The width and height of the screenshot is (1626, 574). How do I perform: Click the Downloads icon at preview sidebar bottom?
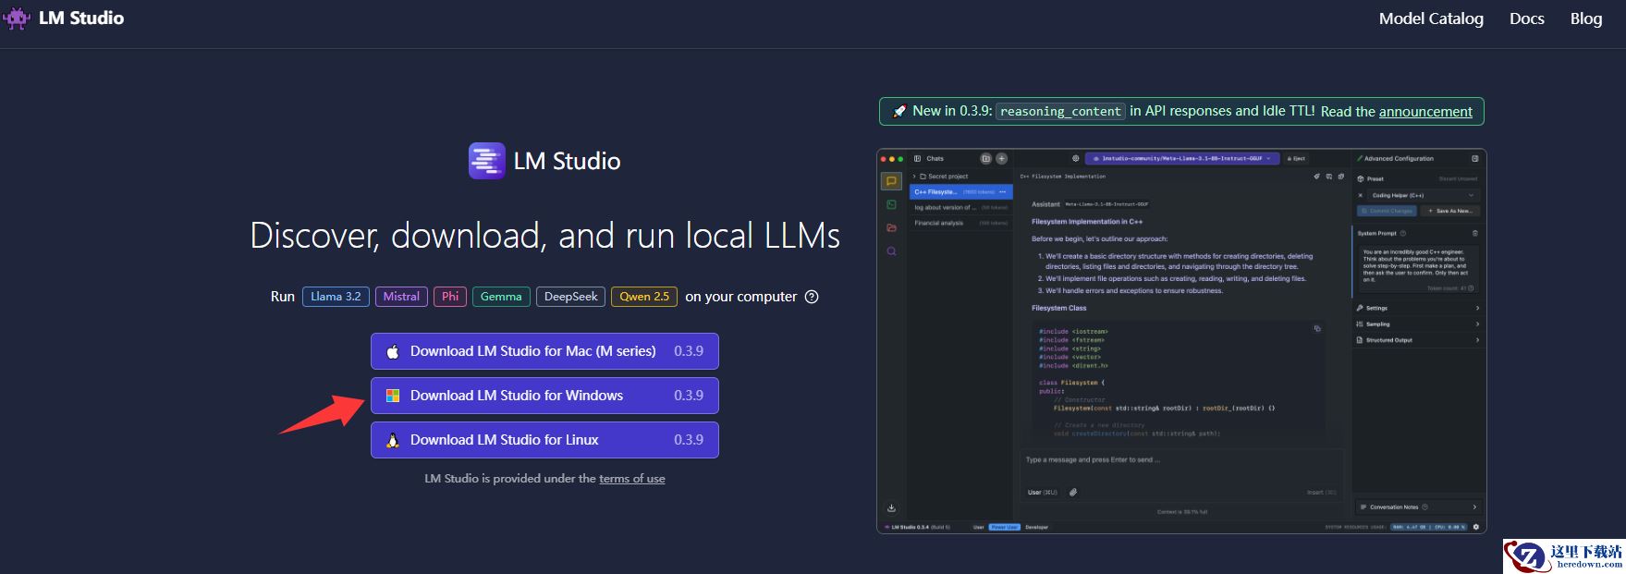891,507
